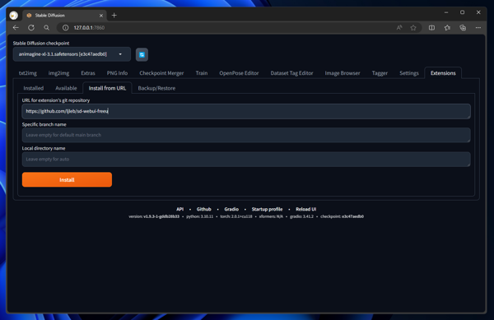This screenshot has width=494, height=320.
Task: Click the Specific branch name field
Action: (x=246, y=135)
